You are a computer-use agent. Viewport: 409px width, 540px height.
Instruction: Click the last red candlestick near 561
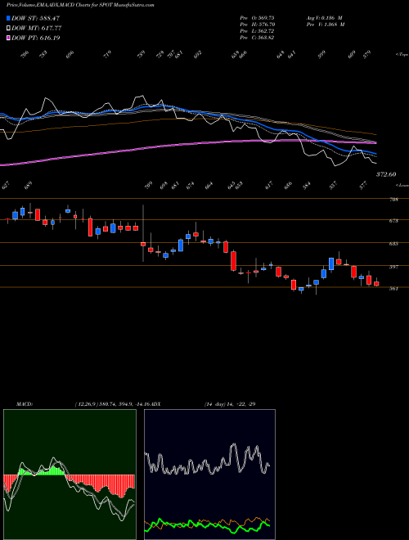click(376, 282)
